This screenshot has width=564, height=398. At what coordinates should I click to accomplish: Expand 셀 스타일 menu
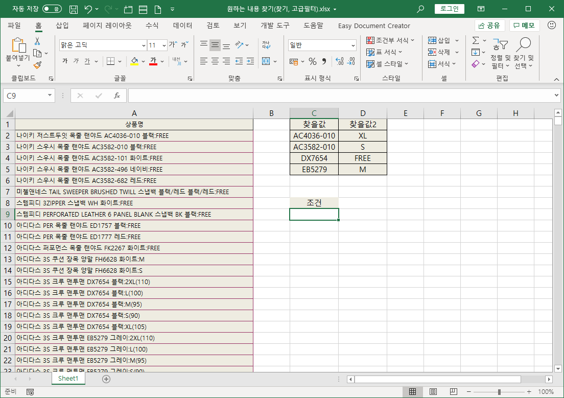tap(387, 64)
